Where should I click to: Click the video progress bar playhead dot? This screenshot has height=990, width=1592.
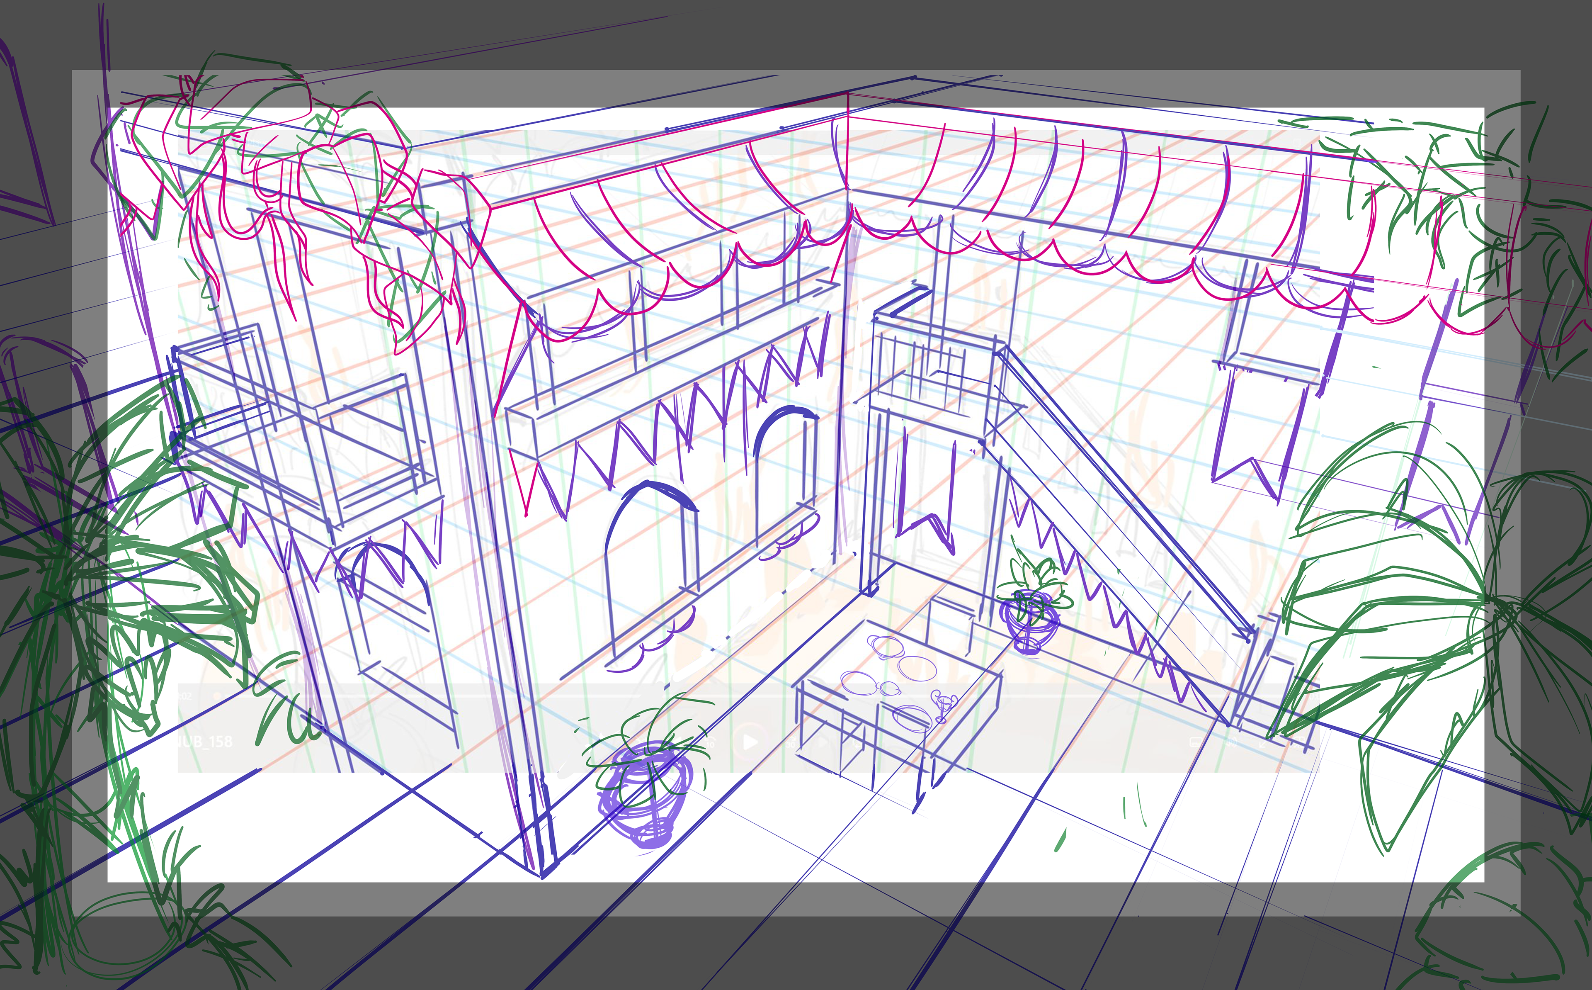click(x=217, y=696)
